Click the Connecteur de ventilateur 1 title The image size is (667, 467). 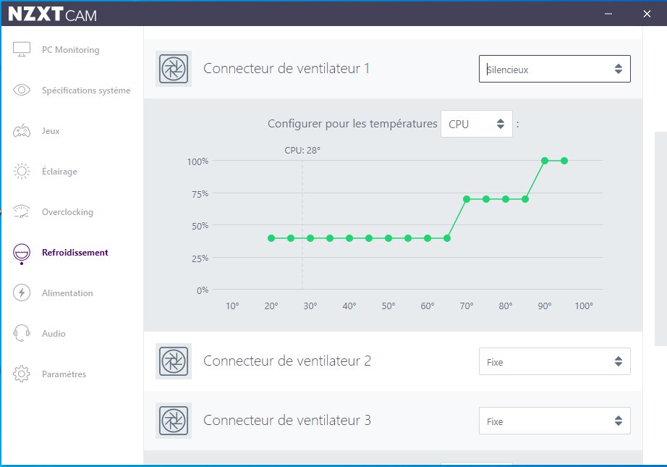coord(286,69)
